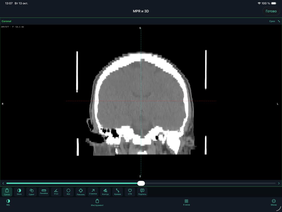
Task: Check the Wi-Fi icon in status bar
Action: tap(259, 3)
